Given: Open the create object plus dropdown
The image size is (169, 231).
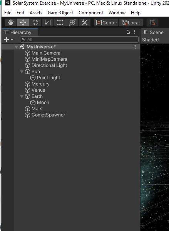Looking at the screenshot, I should (9, 39).
